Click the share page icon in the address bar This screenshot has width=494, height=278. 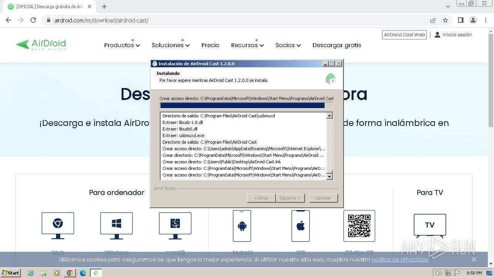coord(433,20)
